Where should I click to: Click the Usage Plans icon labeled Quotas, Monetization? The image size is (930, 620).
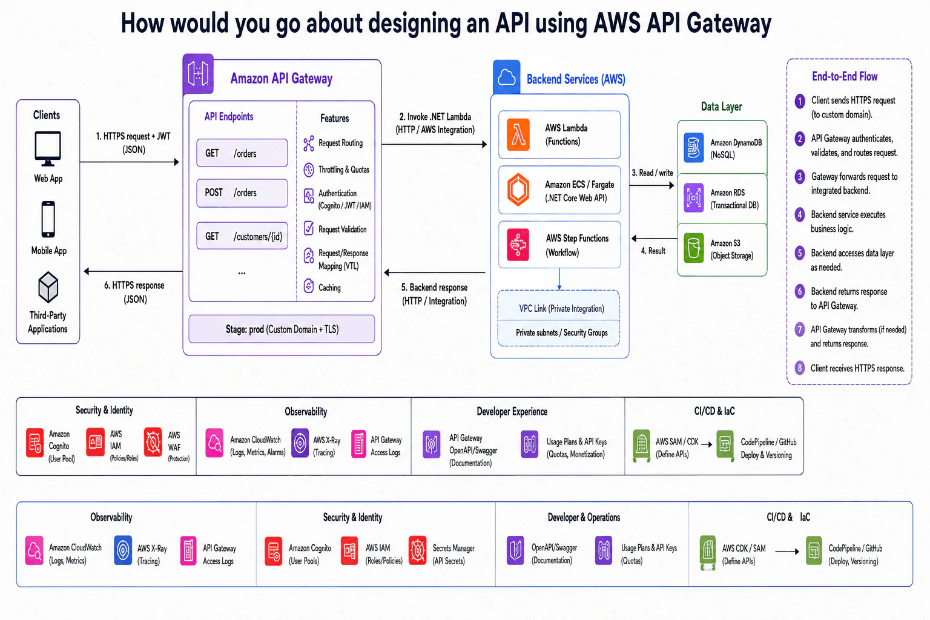coord(530,444)
